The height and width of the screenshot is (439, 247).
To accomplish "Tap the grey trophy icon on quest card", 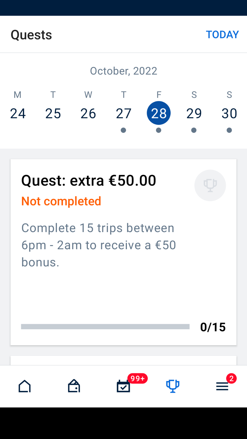I will click(210, 185).
